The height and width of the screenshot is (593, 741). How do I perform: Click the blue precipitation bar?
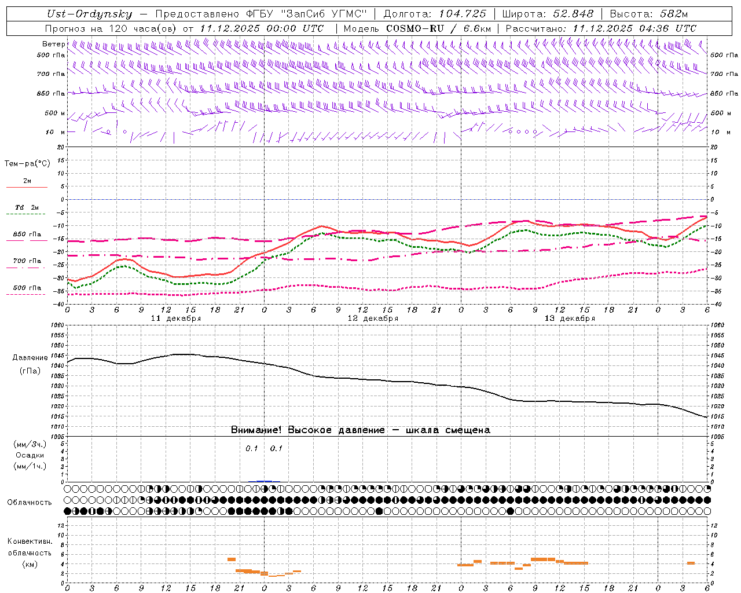tap(264, 481)
